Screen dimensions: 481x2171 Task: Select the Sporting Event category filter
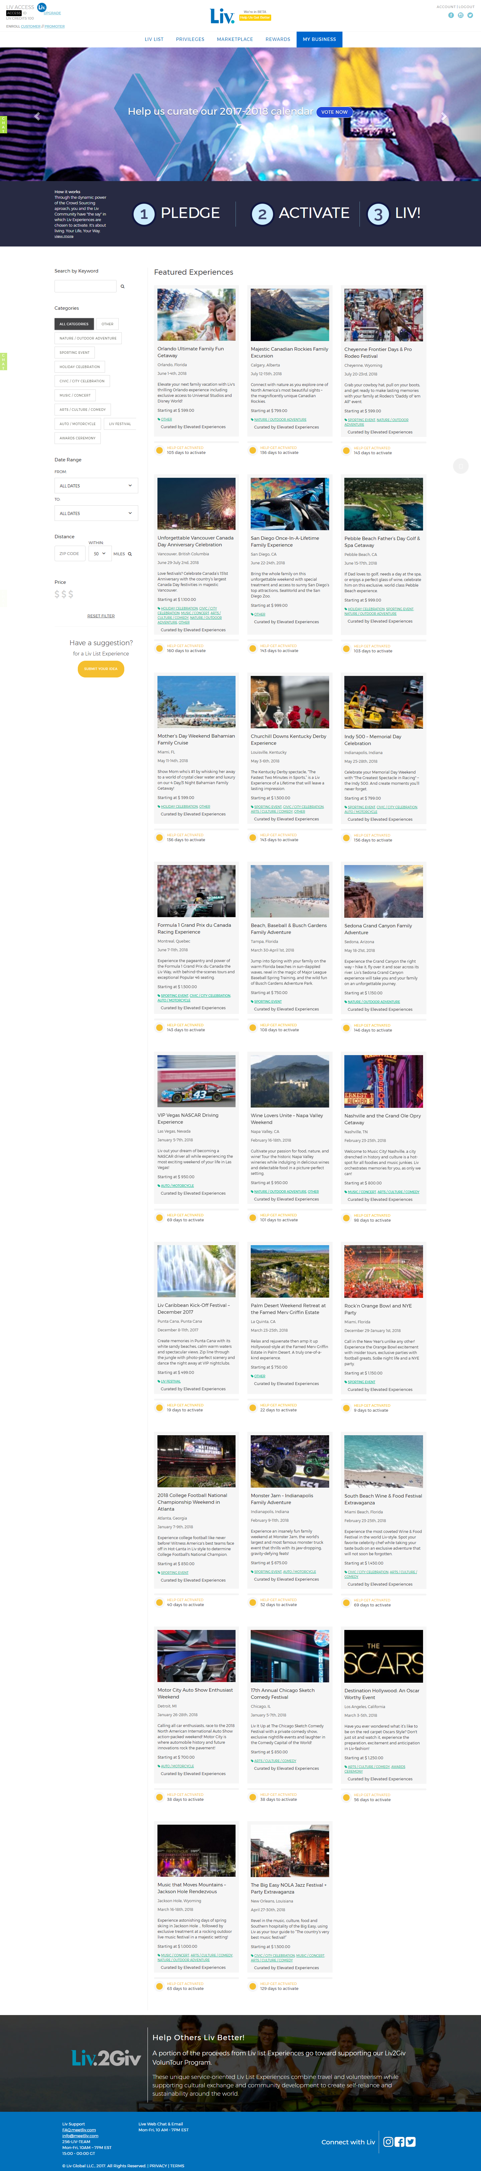(x=74, y=352)
